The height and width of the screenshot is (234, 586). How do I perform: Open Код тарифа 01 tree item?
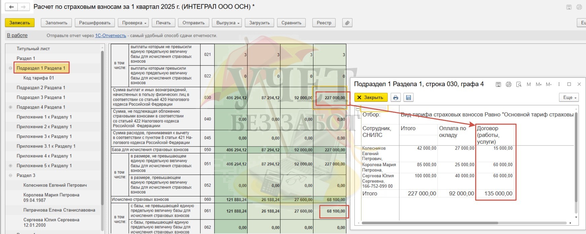(x=39, y=78)
